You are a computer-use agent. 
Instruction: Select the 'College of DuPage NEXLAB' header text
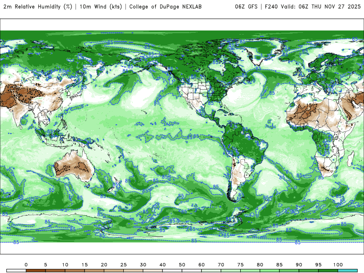[165, 7]
